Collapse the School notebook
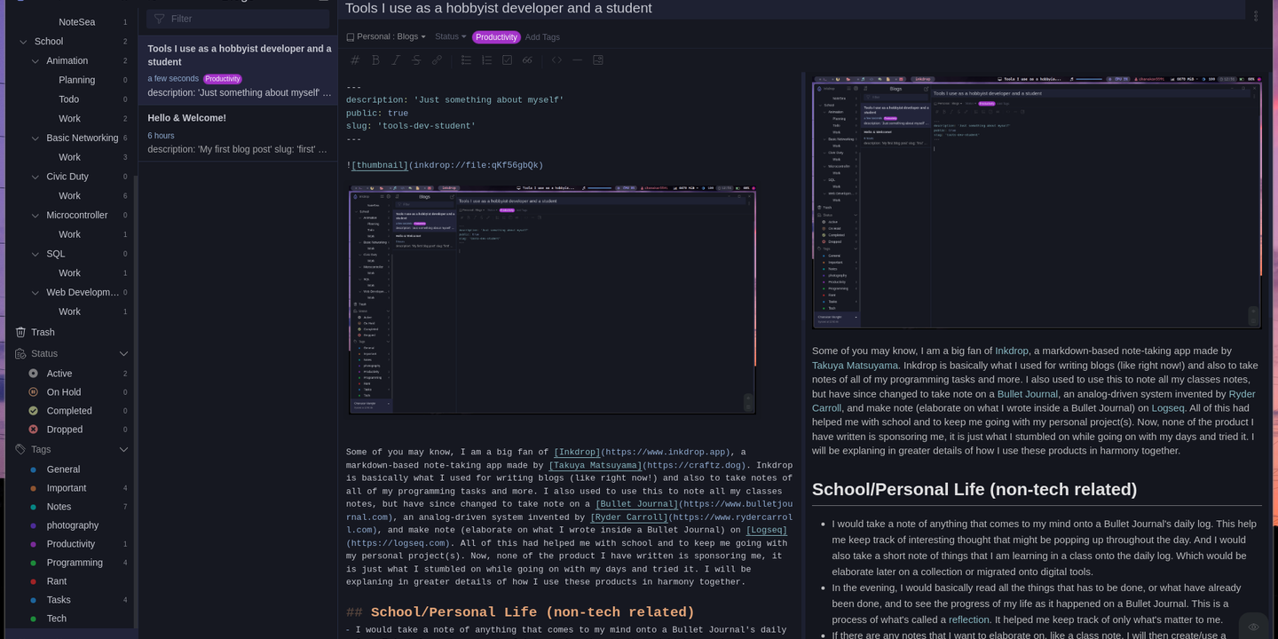Viewport: 1278px width, 639px height. click(x=23, y=42)
